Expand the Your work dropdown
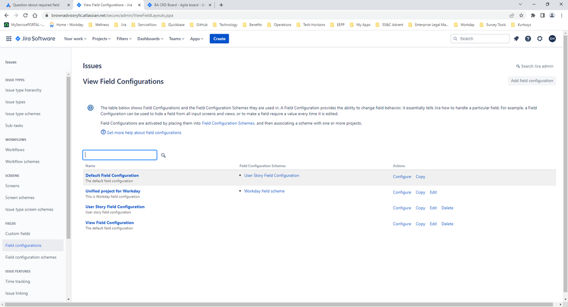 coord(75,39)
